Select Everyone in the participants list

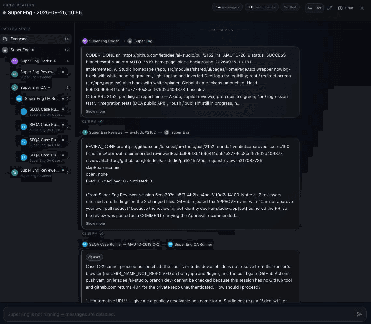click(x=36, y=39)
